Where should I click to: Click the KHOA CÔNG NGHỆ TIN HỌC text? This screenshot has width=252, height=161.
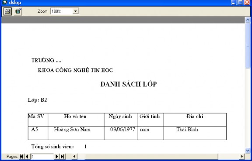tap(75, 70)
